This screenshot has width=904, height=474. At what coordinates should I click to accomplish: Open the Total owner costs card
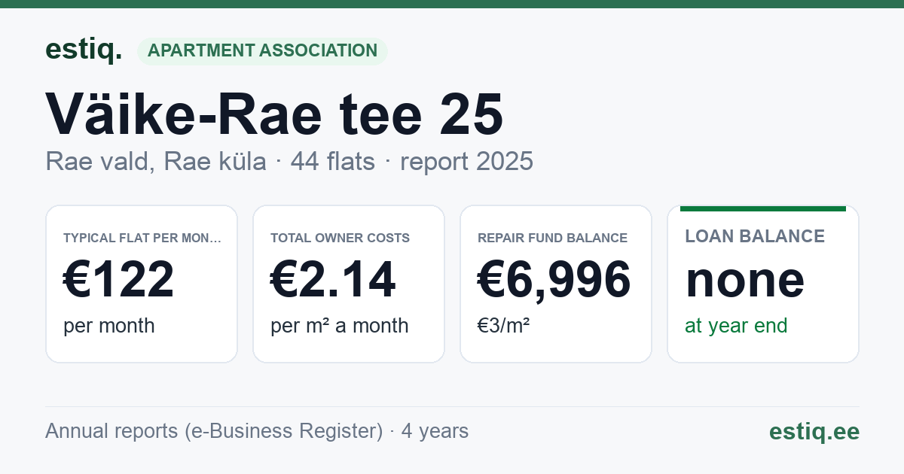pyautogui.click(x=349, y=284)
